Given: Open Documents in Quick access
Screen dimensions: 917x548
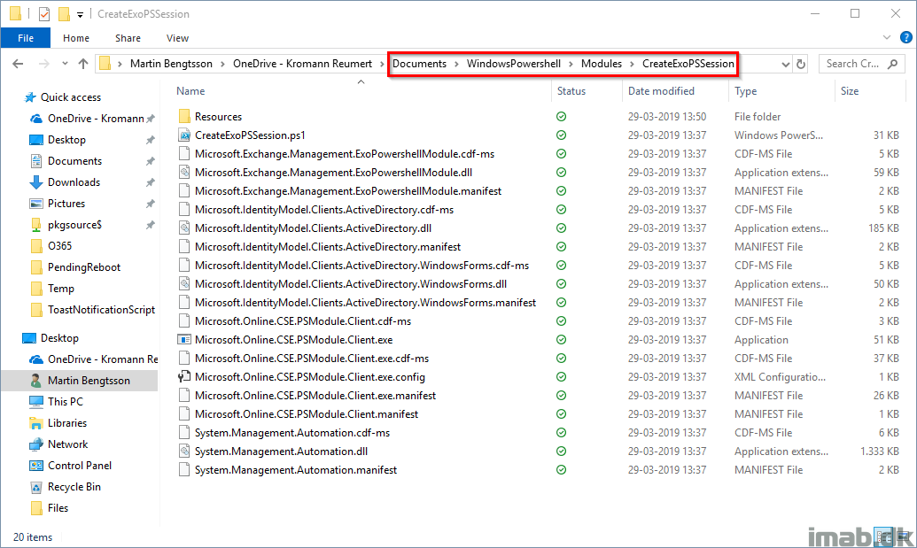Looking at the screenshot, I should tap(74, 161).
